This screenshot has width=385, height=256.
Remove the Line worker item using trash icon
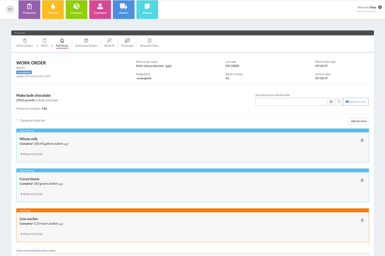click(x=362, y=220)
